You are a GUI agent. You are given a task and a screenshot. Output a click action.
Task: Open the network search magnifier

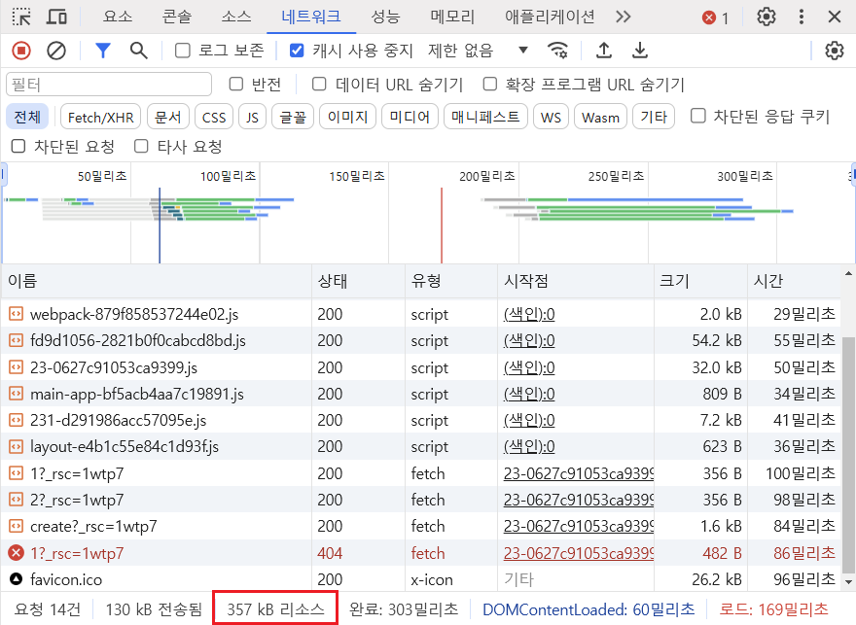(x=139, y=51)
